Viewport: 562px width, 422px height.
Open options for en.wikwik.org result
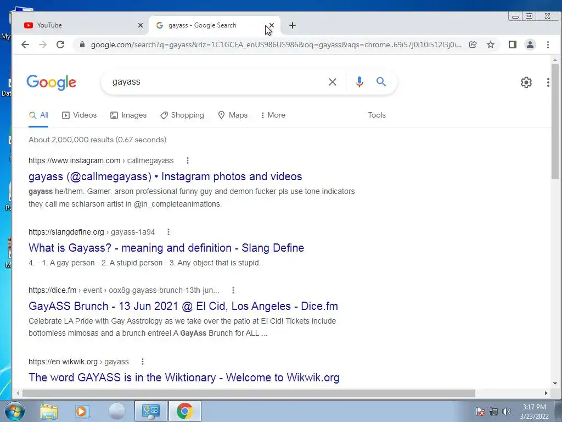click(x=143, y=362)
